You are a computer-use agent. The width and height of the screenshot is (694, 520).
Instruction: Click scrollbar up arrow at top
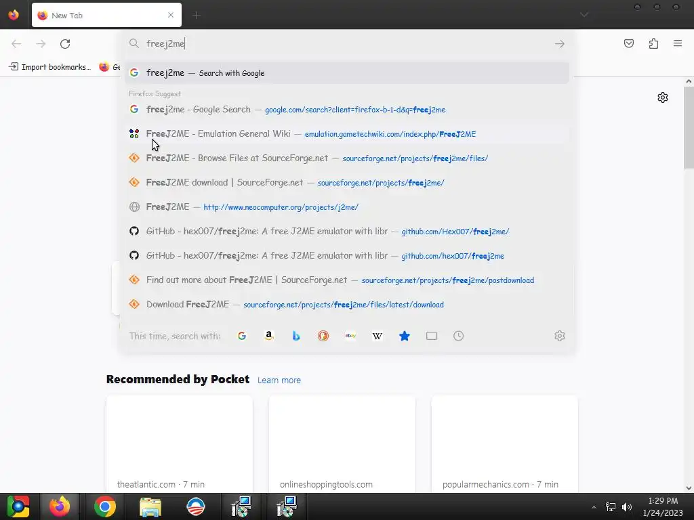[689, 81]
